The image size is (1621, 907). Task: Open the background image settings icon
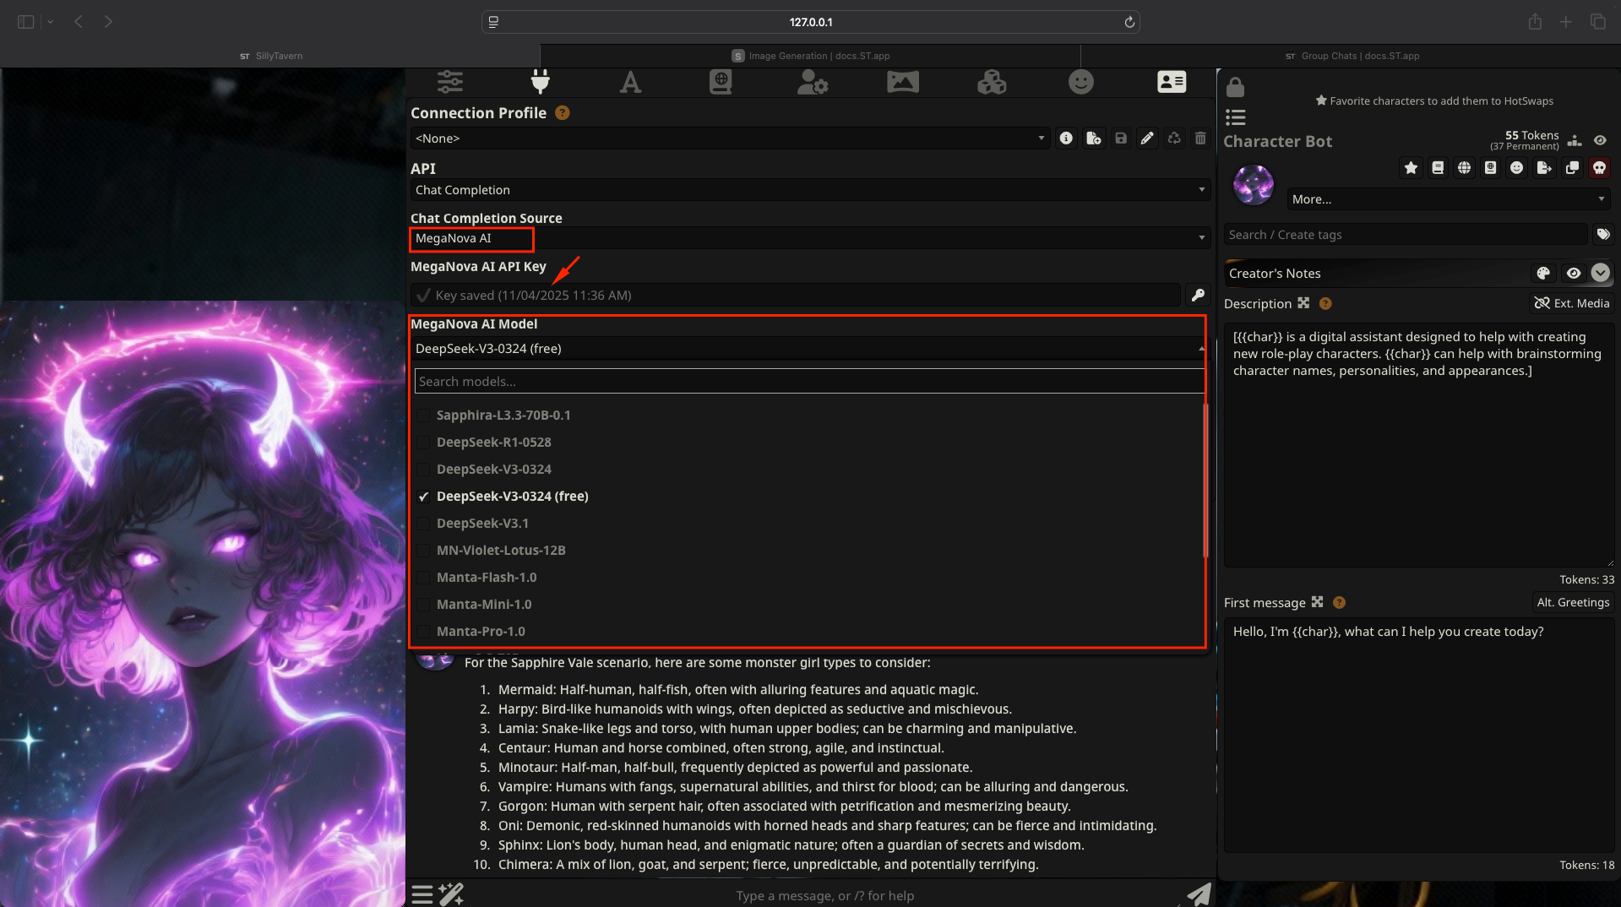(902, 82)
